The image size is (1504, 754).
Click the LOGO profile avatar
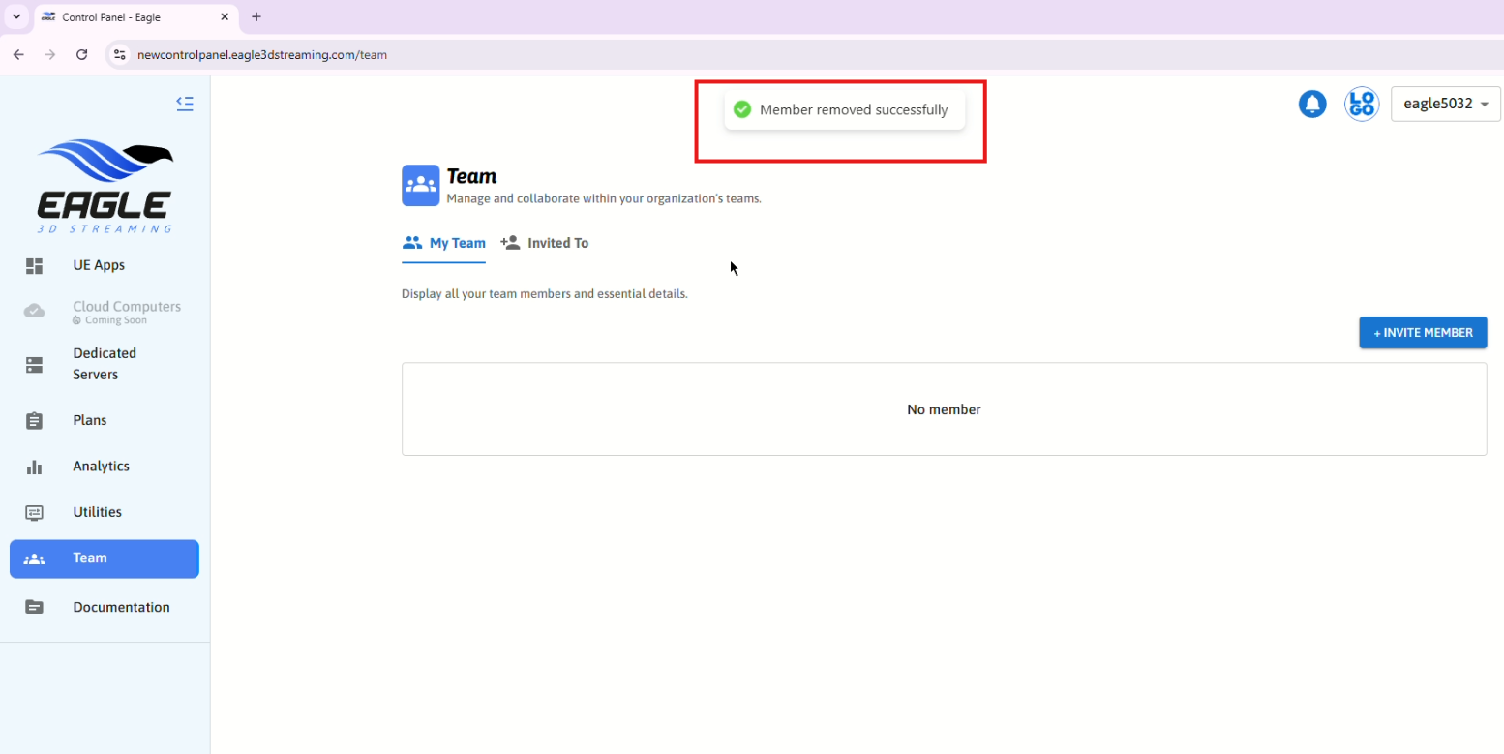(x=1361, y=104)
